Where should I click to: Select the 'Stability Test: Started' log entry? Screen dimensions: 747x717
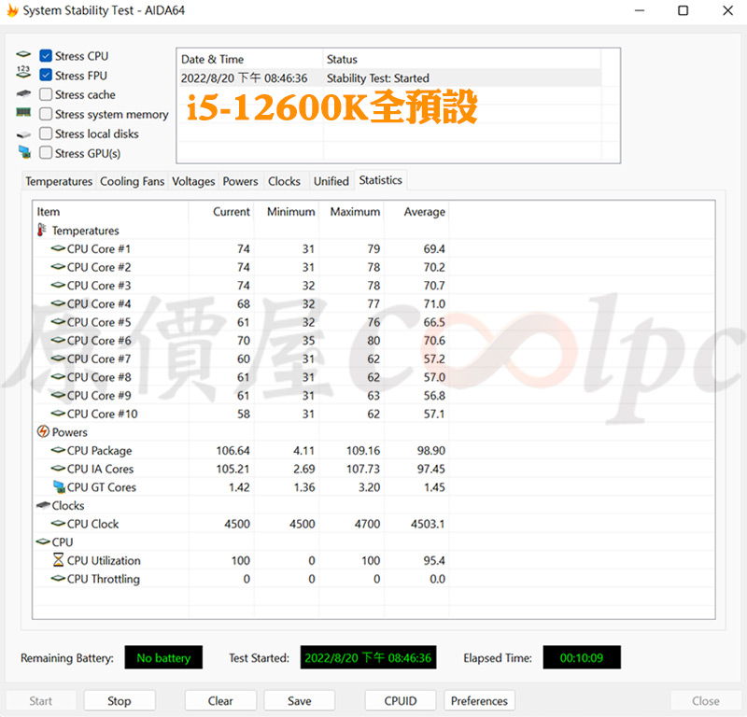[x=388, y=77]
